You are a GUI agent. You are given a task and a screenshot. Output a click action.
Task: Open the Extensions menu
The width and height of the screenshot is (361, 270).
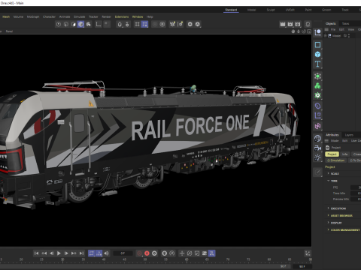pyautogui.click(x=122, y=16)
